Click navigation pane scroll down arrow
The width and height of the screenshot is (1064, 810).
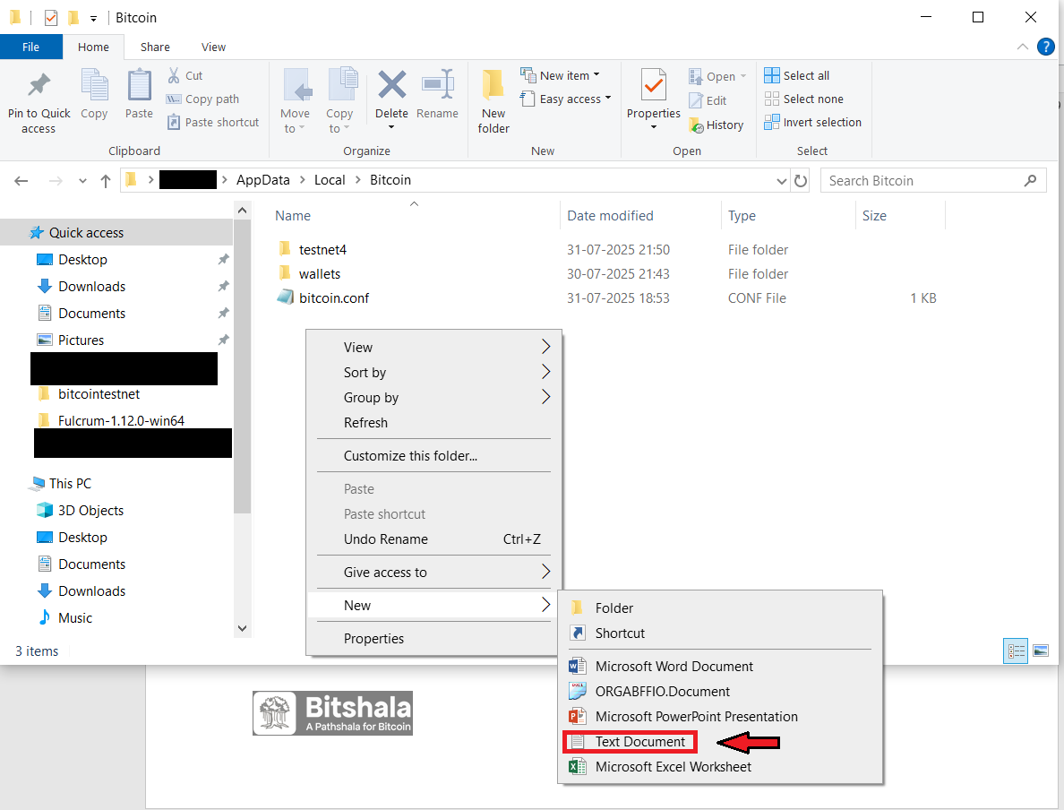[x=242, y=629]
